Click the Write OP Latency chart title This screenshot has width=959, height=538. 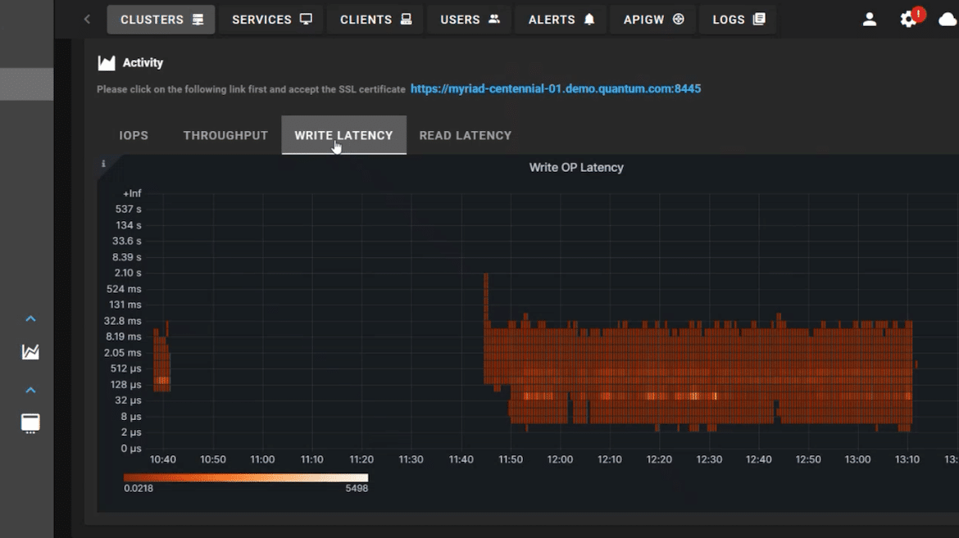coord(576,168)
